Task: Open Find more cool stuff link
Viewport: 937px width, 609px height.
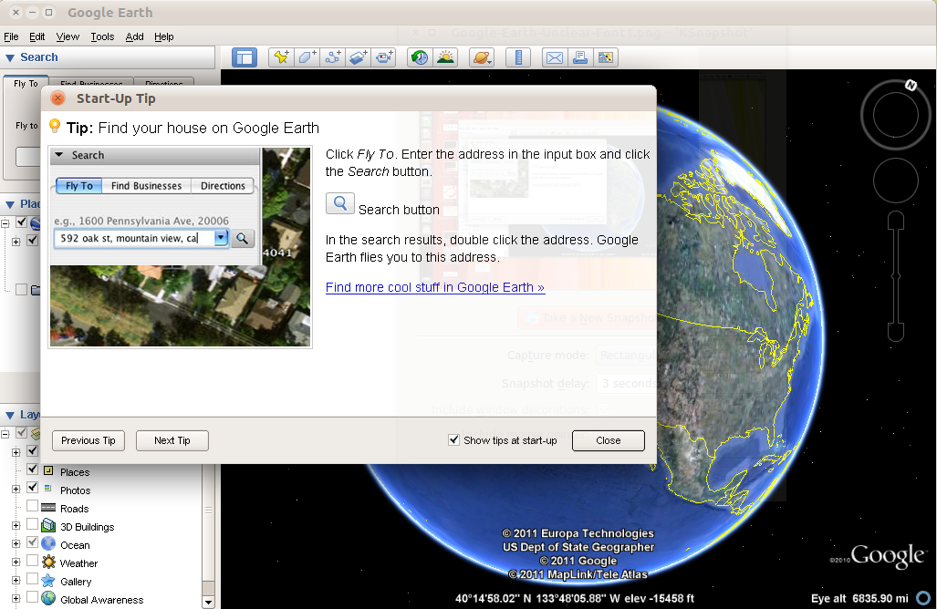Action: (435, 287)
